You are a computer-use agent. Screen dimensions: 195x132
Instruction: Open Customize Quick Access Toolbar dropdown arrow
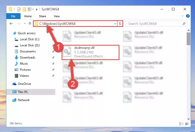coord(37,9)
